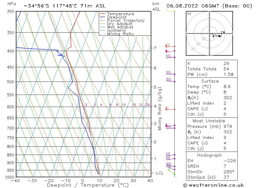
Task: Click the hPa unit label
Action: 12,4
